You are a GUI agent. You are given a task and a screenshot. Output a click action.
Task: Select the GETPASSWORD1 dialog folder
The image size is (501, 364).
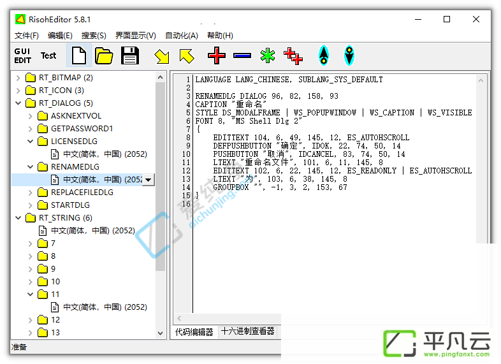[75, 129]
